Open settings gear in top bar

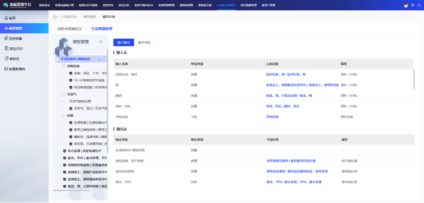pyautogui.click(x=413, y=5)
